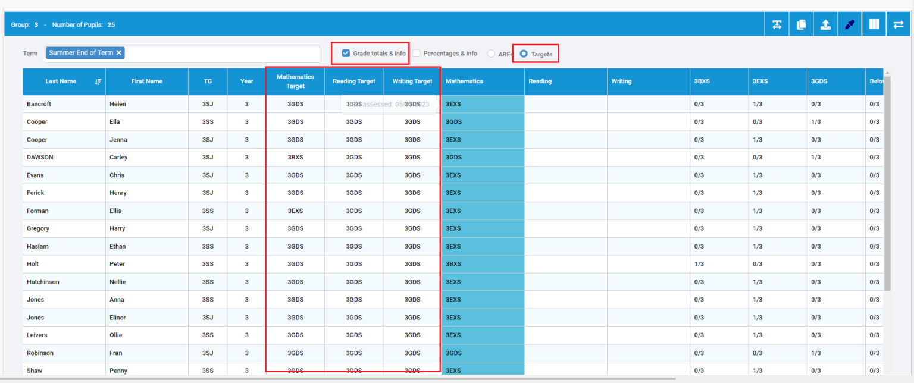914x383 pixels.
Task: Click the vertical scrollbar on the right
Action: tap(887, 178)
